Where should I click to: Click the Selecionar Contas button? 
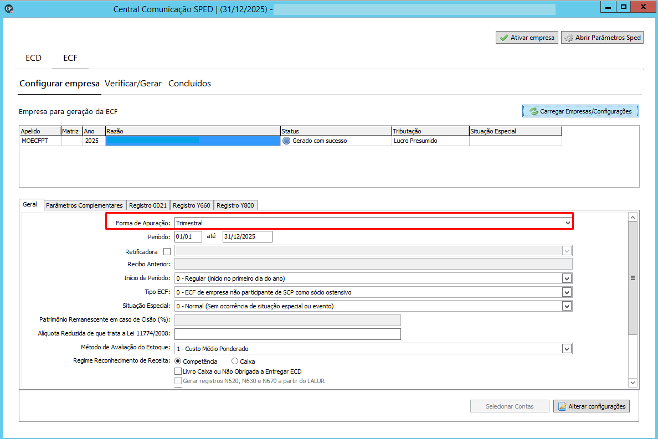(510, 406)
